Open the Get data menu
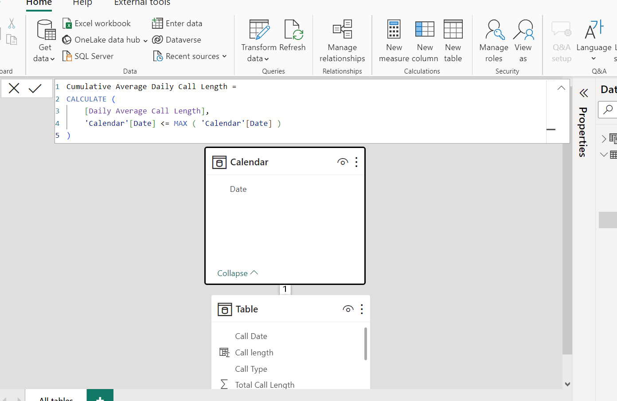 click(x=44, y=41)
